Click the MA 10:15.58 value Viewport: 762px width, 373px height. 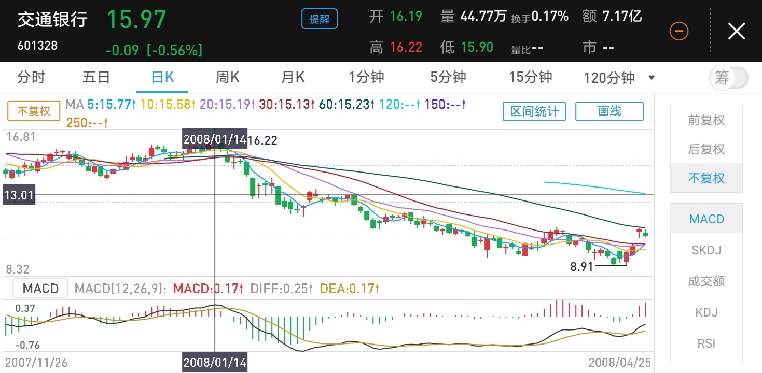168,105
